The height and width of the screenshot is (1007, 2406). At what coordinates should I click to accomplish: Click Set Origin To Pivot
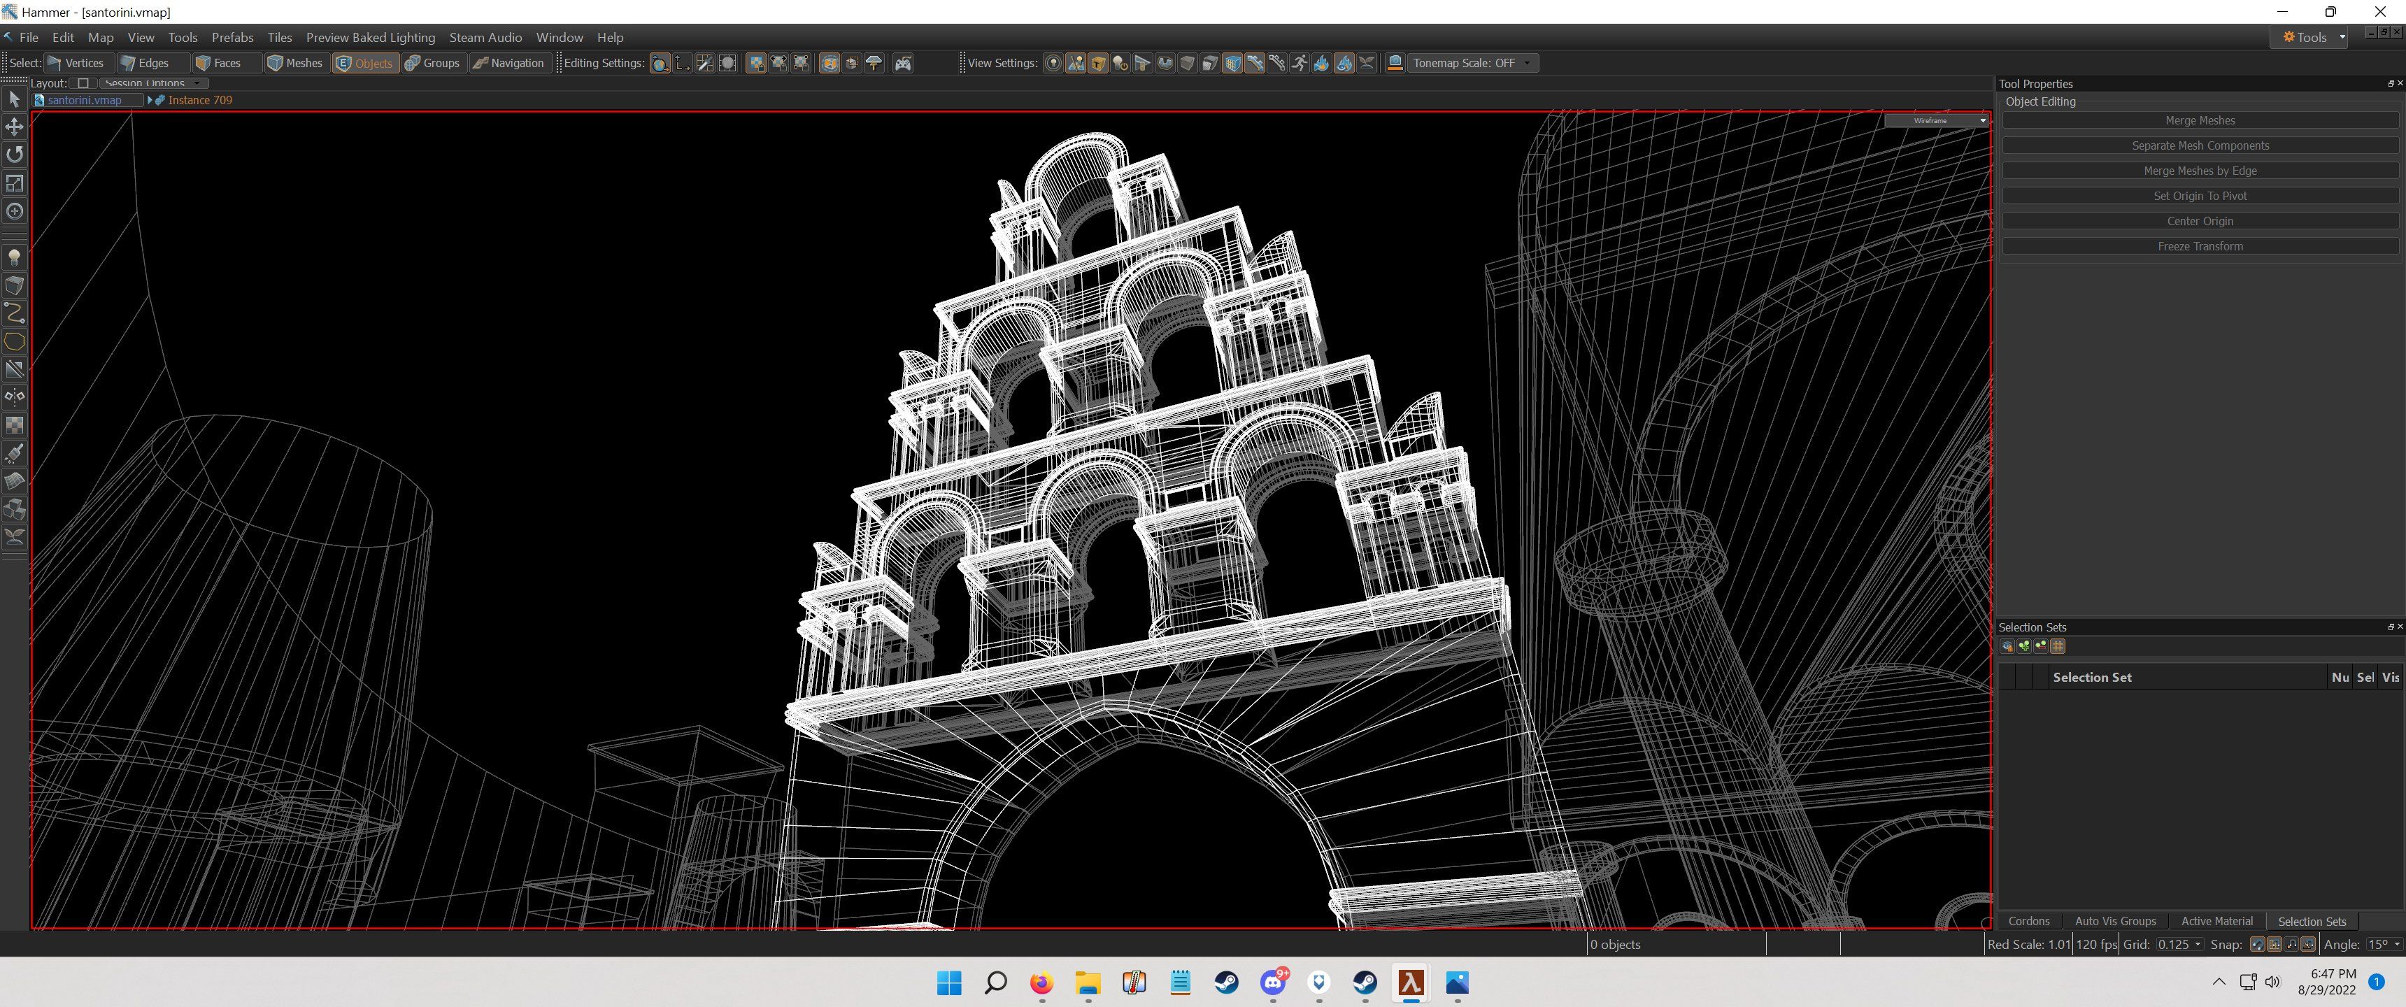click(x=2198, y=195)
